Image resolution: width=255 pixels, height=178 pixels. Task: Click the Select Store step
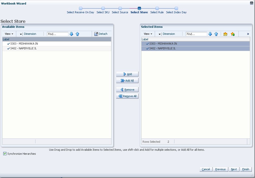click(139, 11)
